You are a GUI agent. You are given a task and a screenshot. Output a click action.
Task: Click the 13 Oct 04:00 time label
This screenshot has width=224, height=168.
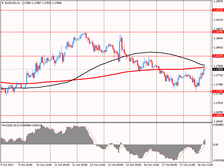pos(116,165)
